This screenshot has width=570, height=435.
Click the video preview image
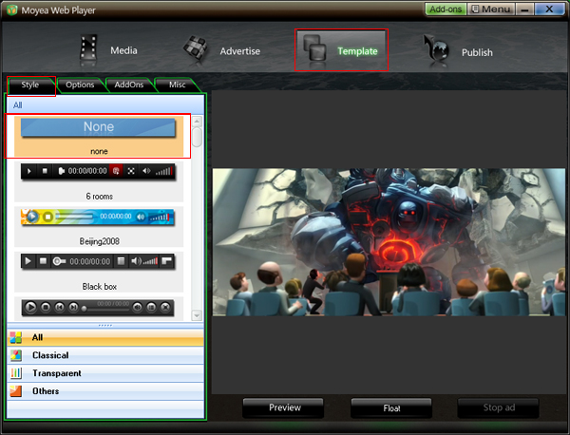click(389, 242)
